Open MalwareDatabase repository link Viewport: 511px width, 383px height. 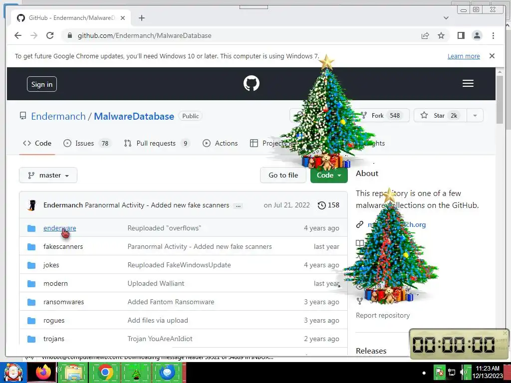pos(134,116)
